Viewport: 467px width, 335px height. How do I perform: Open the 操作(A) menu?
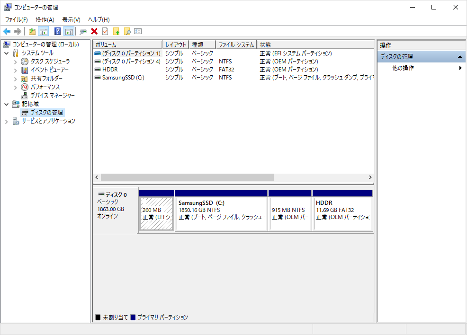45,19
